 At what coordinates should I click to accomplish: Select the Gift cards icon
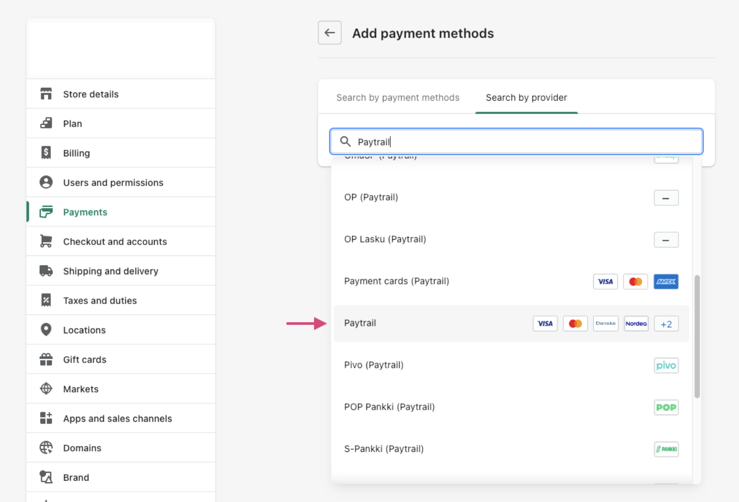46,360
